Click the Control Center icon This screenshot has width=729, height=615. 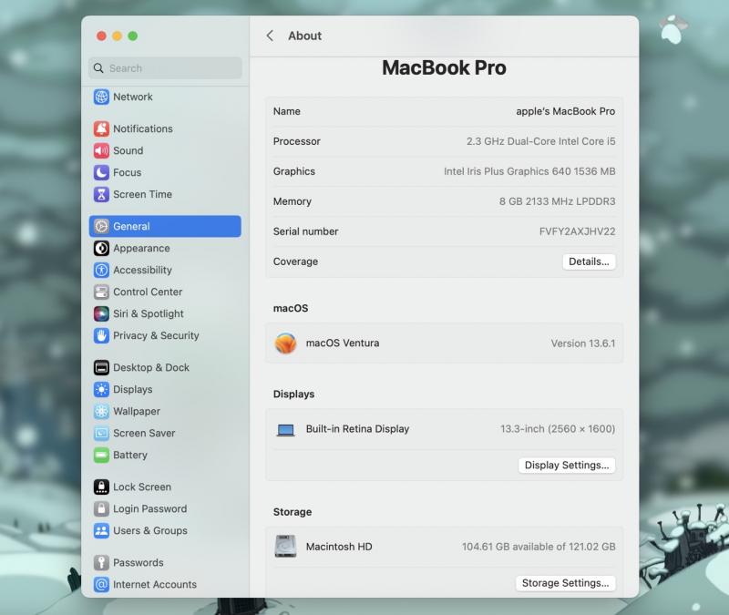(101, 292)
